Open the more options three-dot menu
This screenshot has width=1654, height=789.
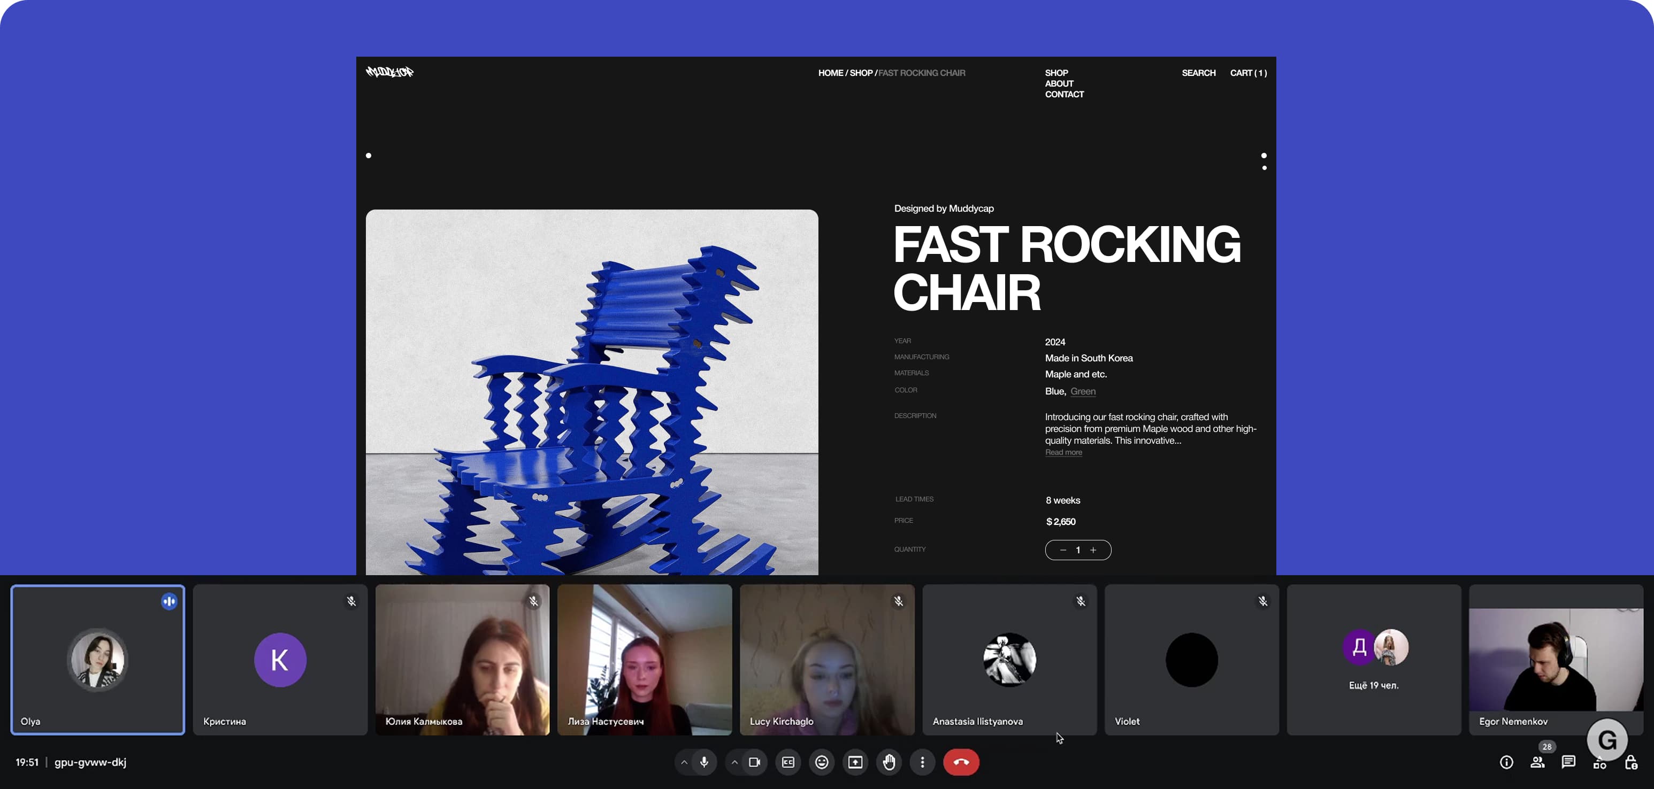pos(922,762)
